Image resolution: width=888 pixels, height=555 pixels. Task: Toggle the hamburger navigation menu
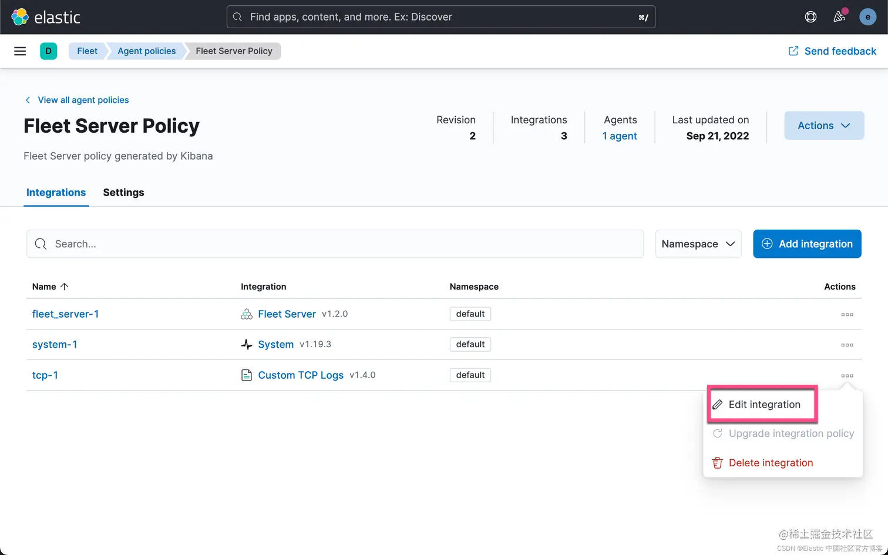coord(20,51)
